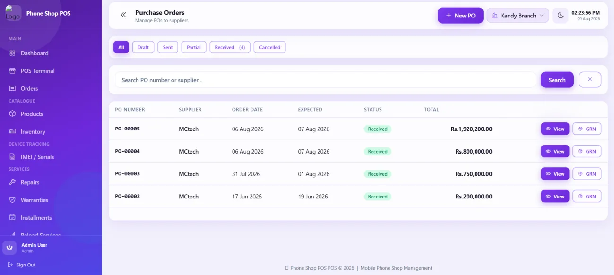The height and width of the screenshot is (275, 614).
Task: Click the total Rs.200,000.00
Action: 474,197
